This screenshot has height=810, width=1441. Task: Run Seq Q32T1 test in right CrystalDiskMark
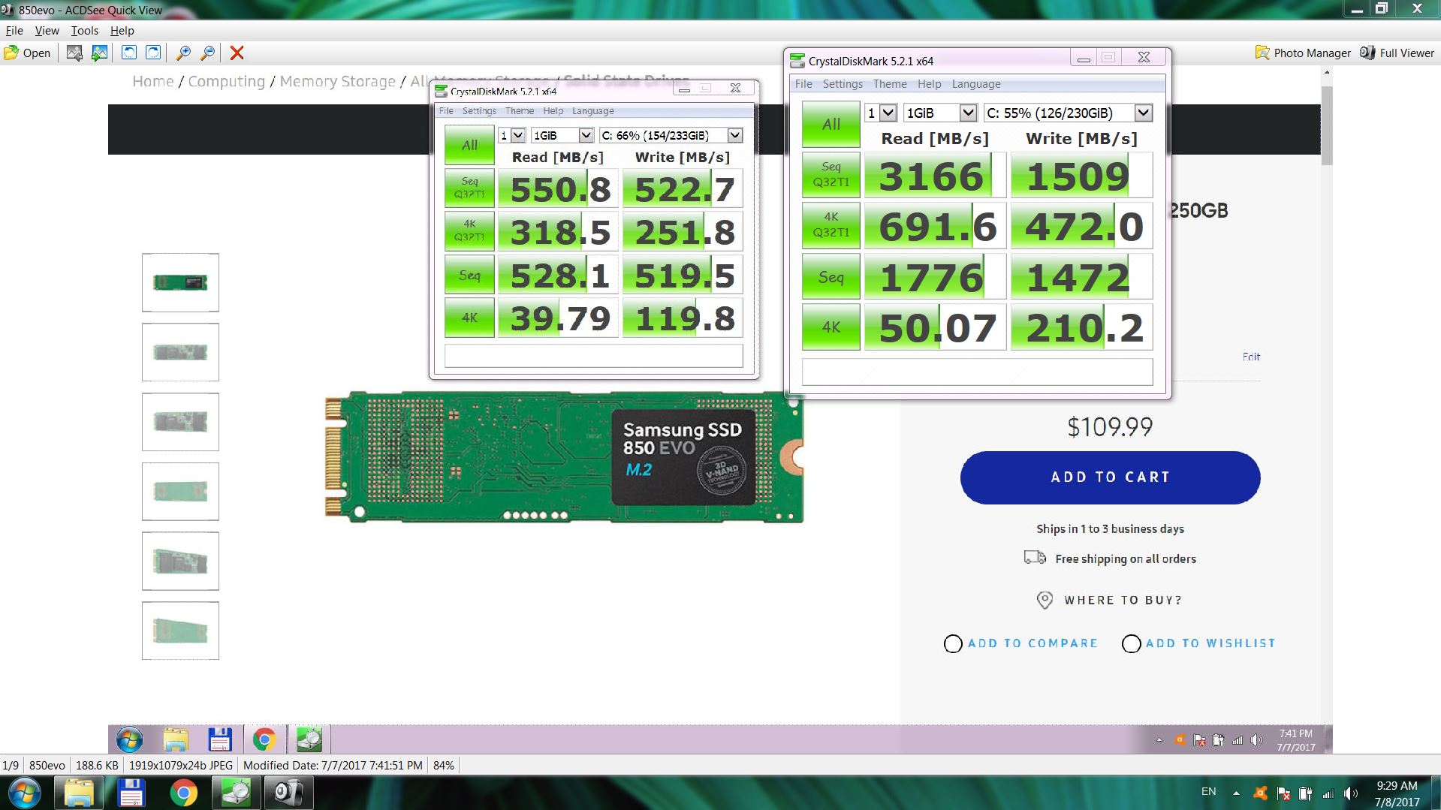pyautogui.click(x=831, y=175)
